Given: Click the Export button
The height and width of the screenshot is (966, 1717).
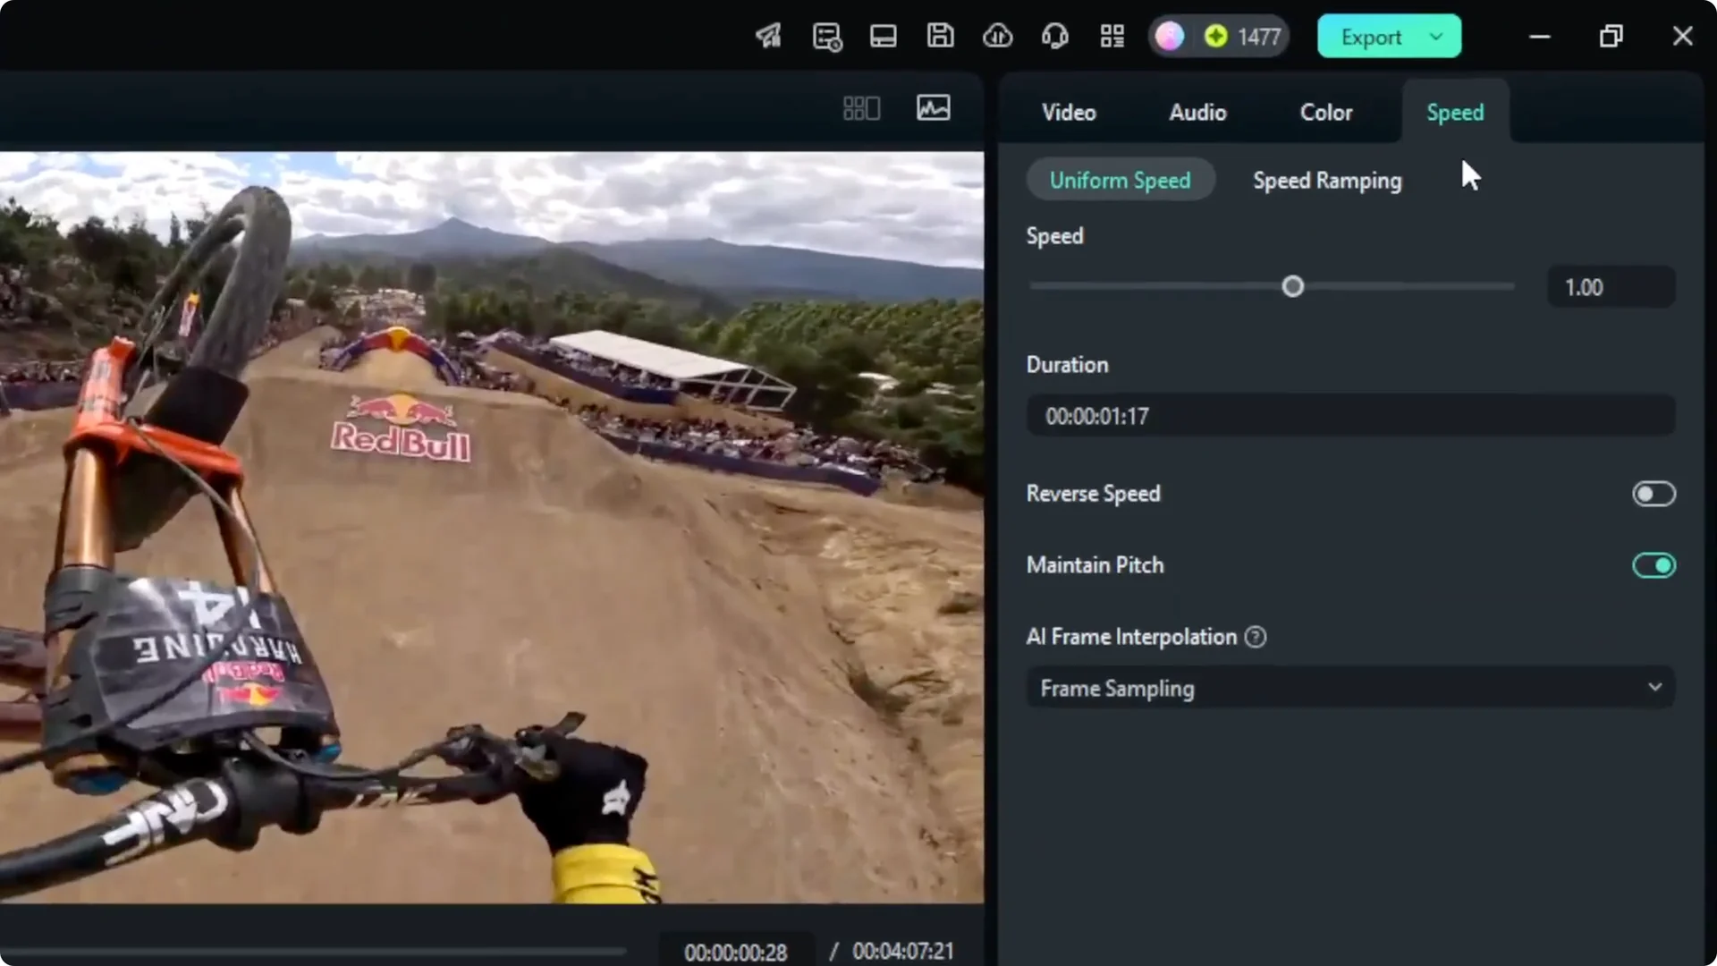Looking at the screenshot, I should (x=1370, y=37).
